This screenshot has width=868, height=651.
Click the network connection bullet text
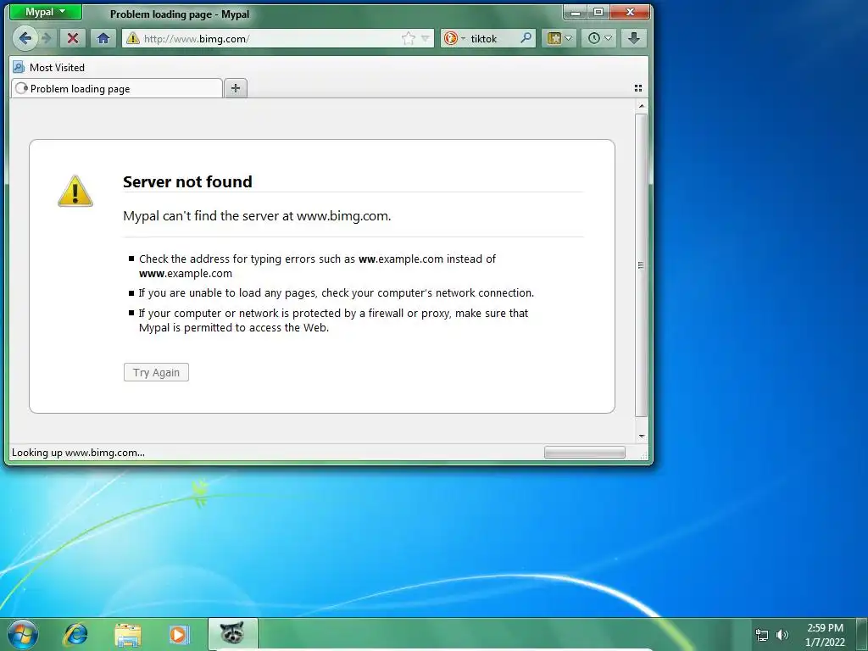[x=336, y=292]
